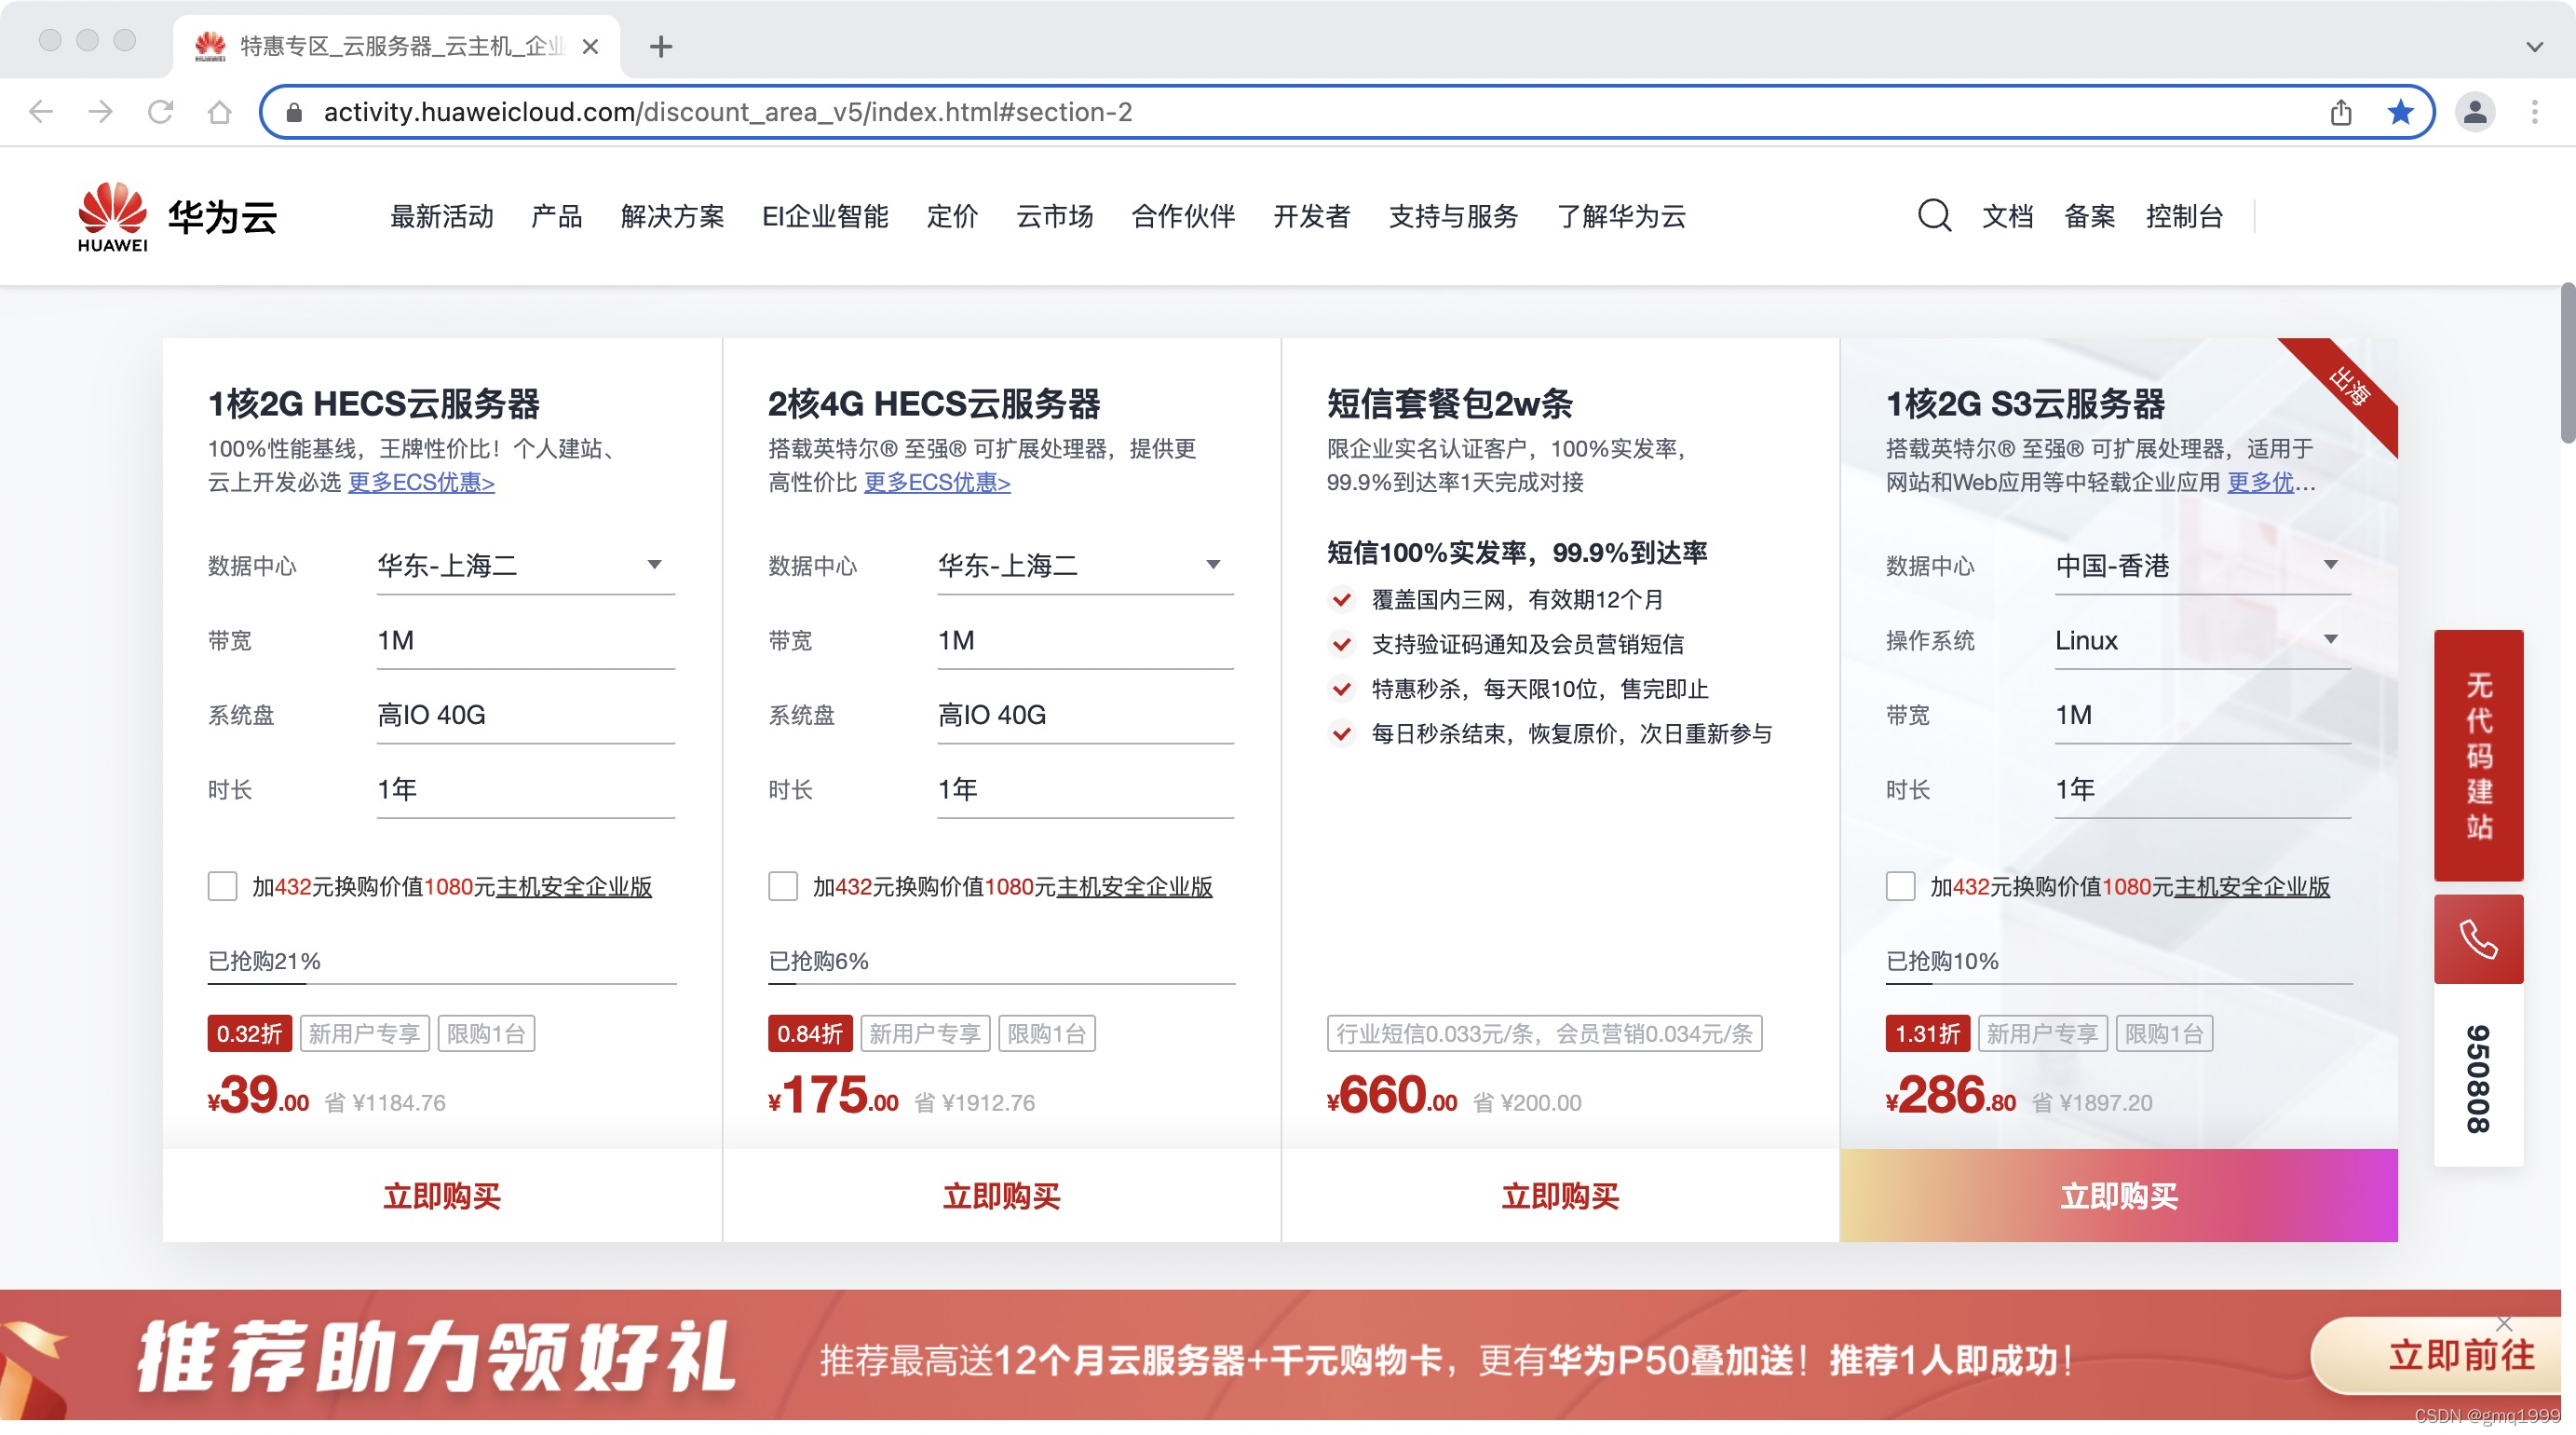Click the phone contact icon on sidebar
2576x1435 pixels.
pos(2477,939)
